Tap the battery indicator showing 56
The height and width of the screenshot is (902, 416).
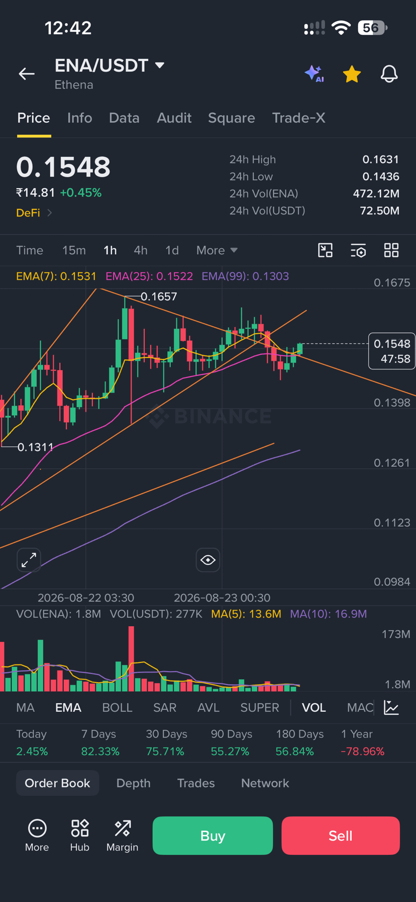372,28
